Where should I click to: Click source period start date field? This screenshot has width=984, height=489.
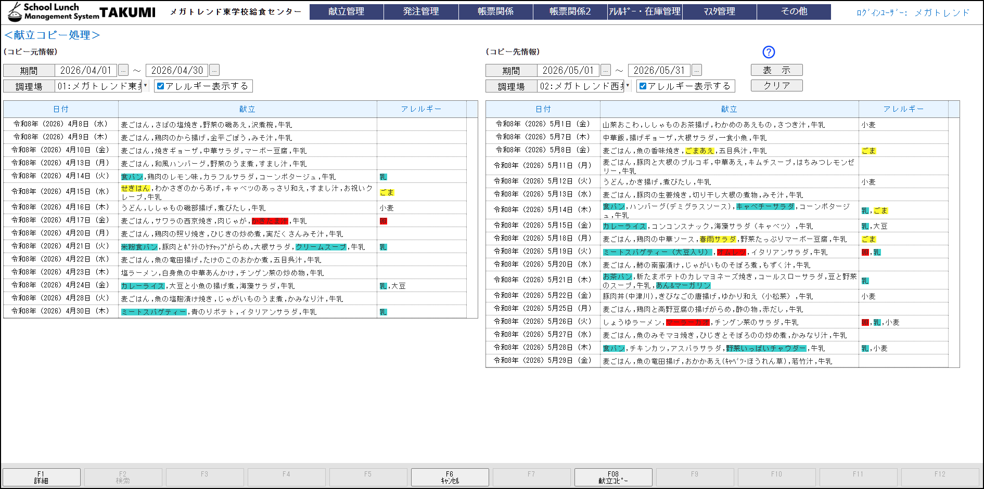tap(86, 70)
